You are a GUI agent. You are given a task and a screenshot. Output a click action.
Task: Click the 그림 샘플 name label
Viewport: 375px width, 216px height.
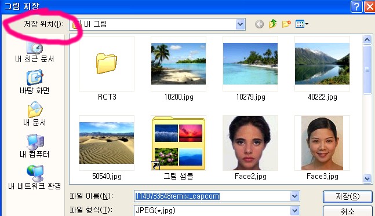(179, 177)
